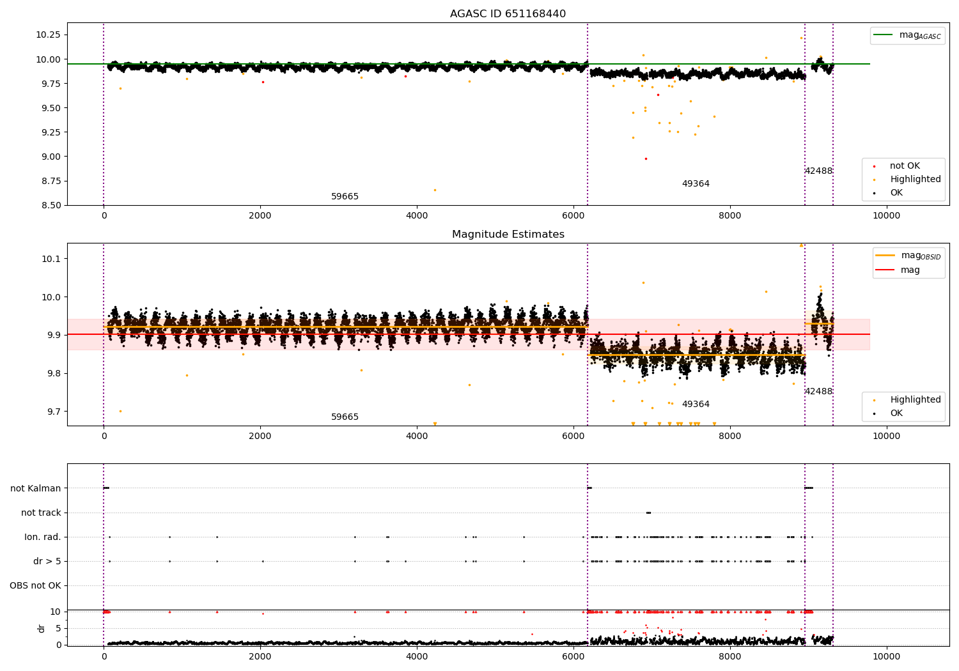Click obsid label 59665 in Magnitude Estimates plot
Image resolution: width=959 pixels, height=671 pixels.
345,417
